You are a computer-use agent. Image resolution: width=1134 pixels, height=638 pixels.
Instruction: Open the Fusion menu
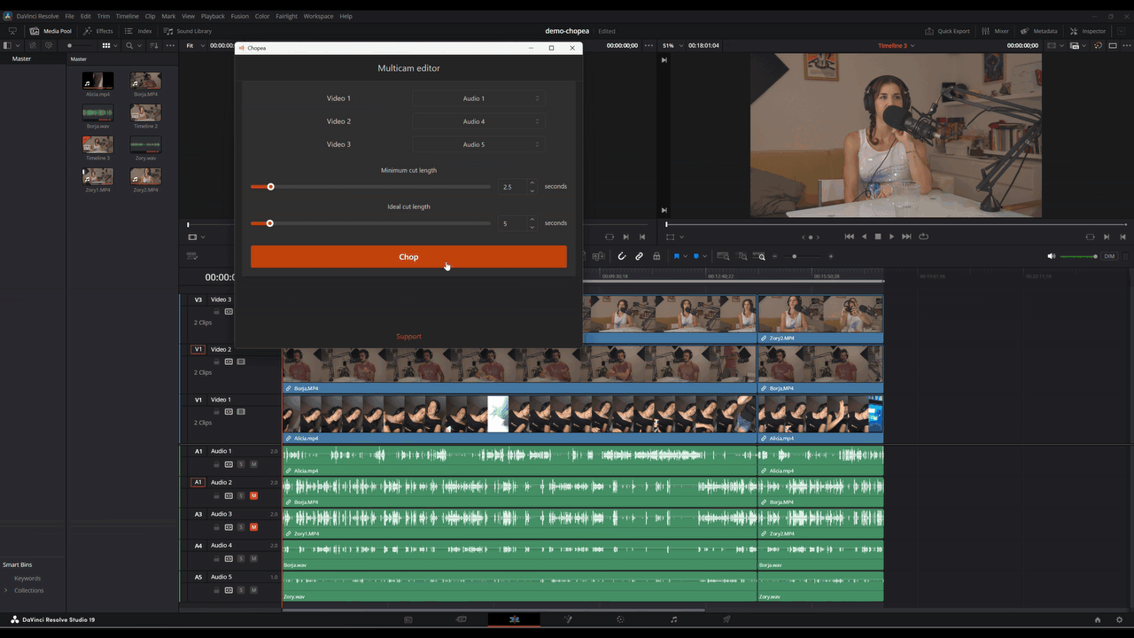coord(239,16)
